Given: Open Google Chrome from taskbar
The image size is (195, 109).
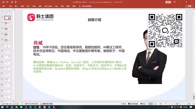Looking at the screenshot, I should click(x=12, y=107).
